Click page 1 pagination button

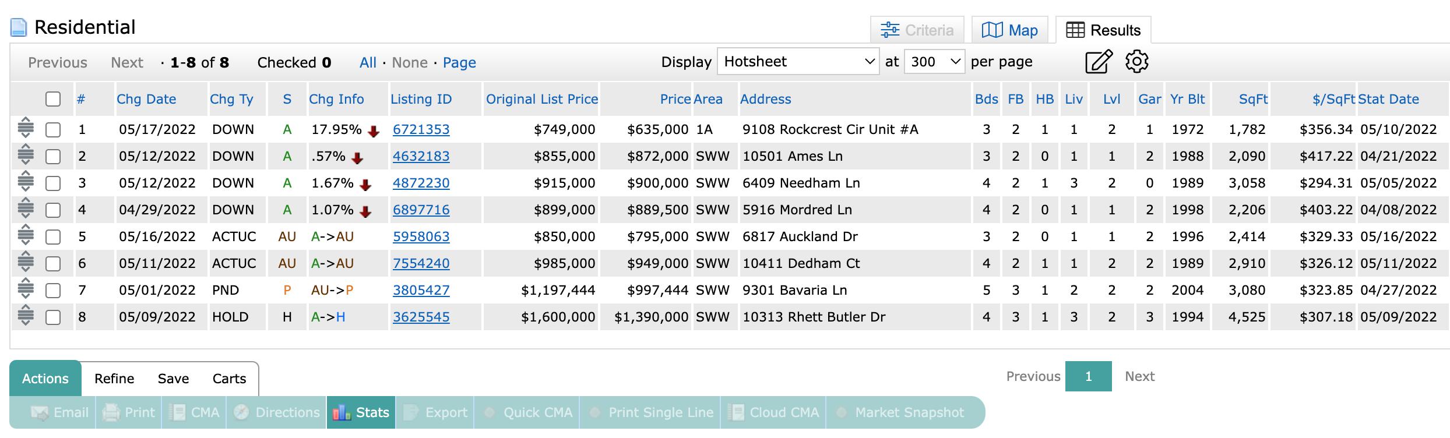(x=1088, y=376)
